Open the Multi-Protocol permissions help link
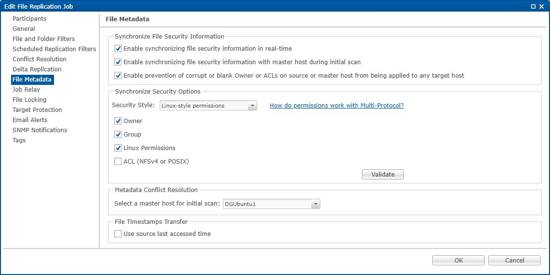This screenshot has height=275, width=550. [336, 106]
